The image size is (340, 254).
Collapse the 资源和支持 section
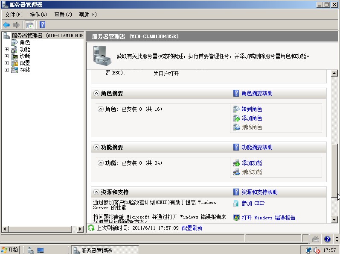click(x=96, y=192)
